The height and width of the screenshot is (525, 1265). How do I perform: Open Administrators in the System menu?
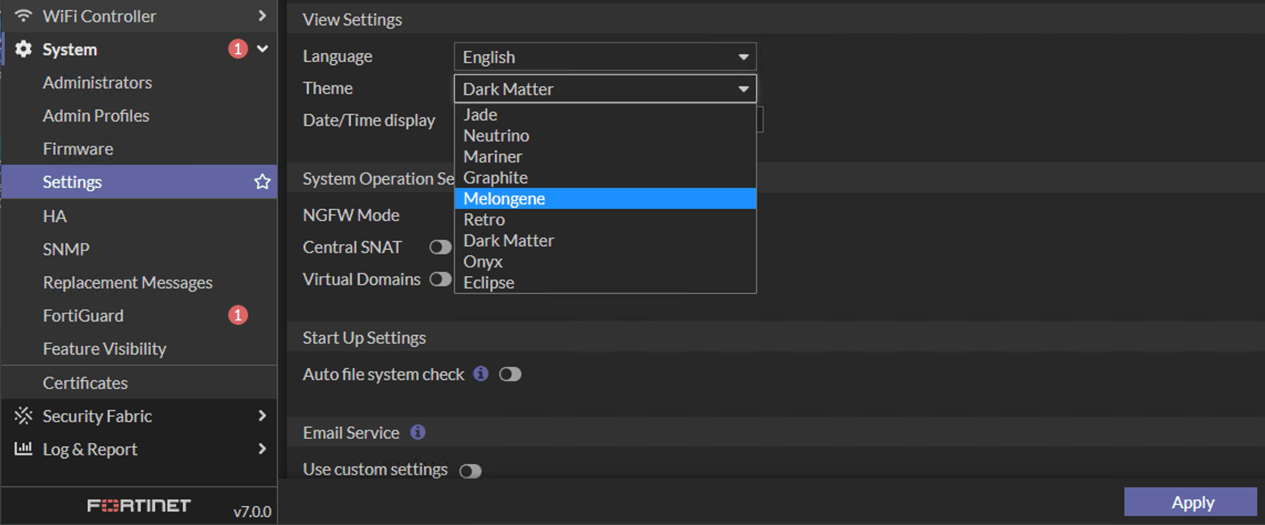point(98,82)
